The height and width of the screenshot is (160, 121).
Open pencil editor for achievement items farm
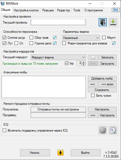(x=114, y=43)
